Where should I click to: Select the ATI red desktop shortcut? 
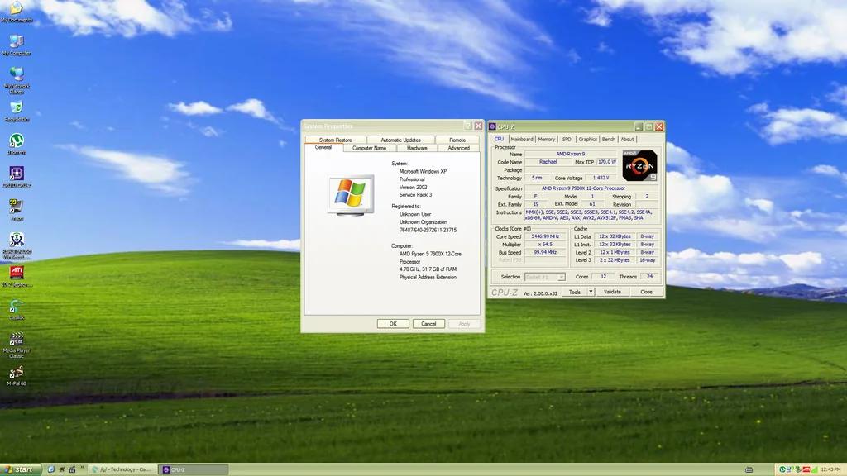tap(17, 276)
